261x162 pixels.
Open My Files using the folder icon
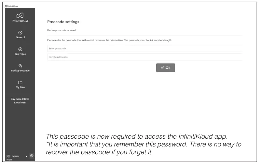coord(21,82)
